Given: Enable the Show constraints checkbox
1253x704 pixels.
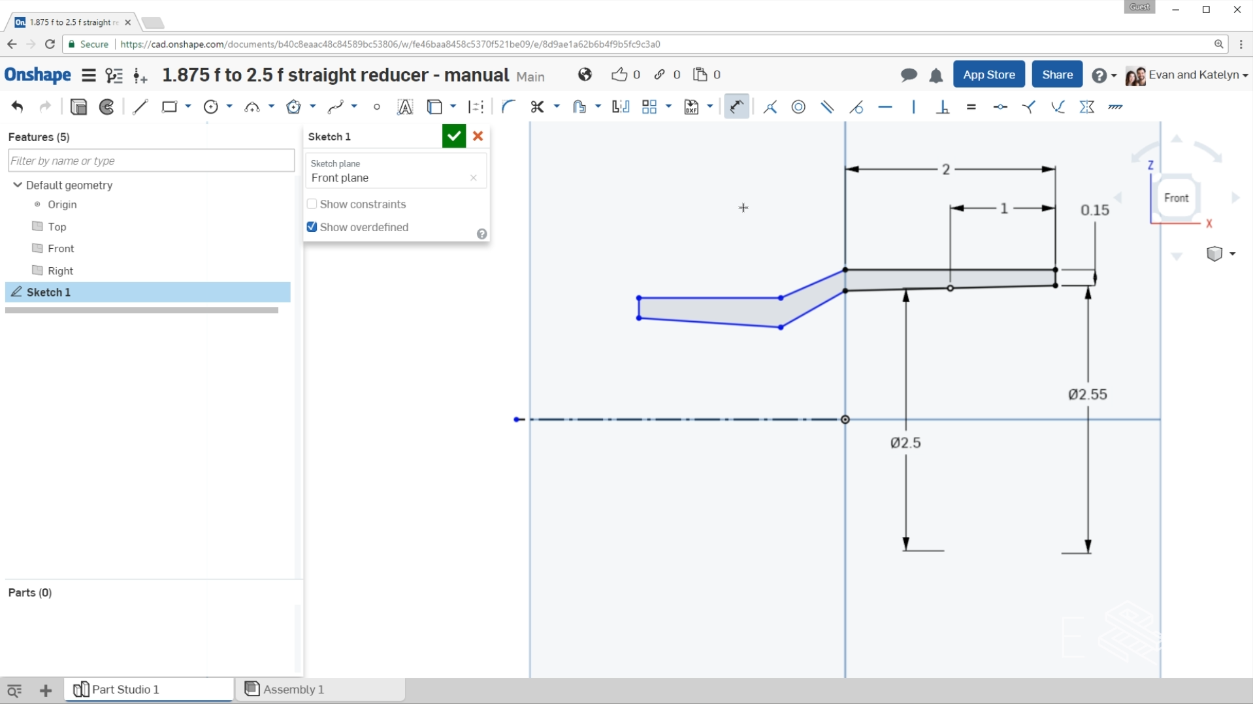Looking at the screenshot, I should coord(312,204).
